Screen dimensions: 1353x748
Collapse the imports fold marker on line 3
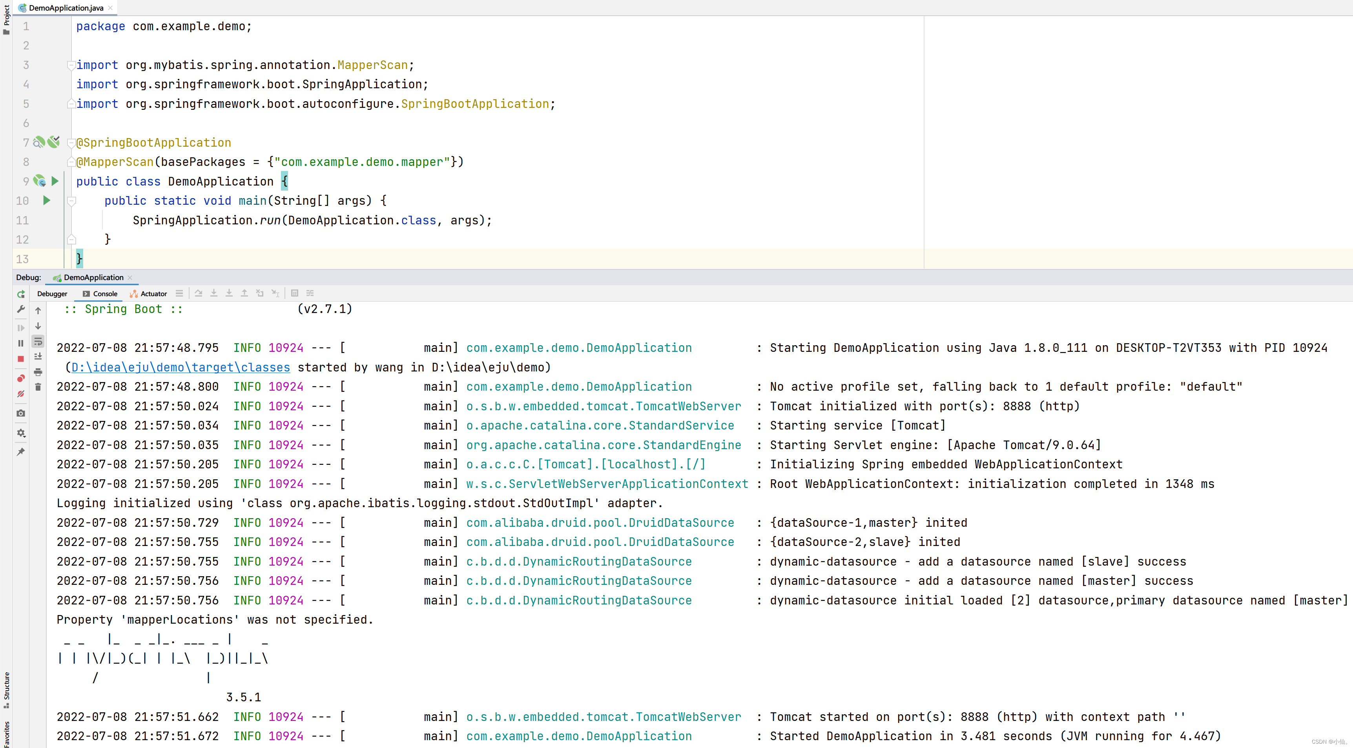[x=71, y=65]
